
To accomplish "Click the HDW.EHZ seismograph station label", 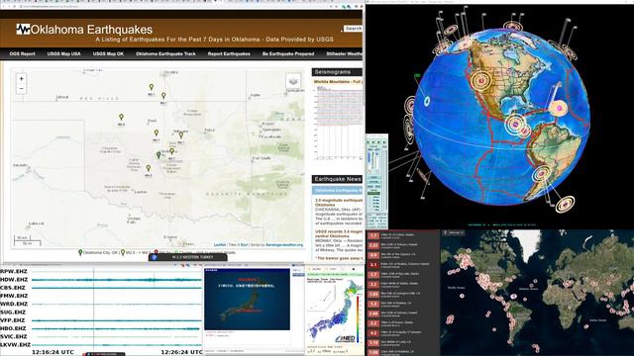I will (x=14, y=280).
